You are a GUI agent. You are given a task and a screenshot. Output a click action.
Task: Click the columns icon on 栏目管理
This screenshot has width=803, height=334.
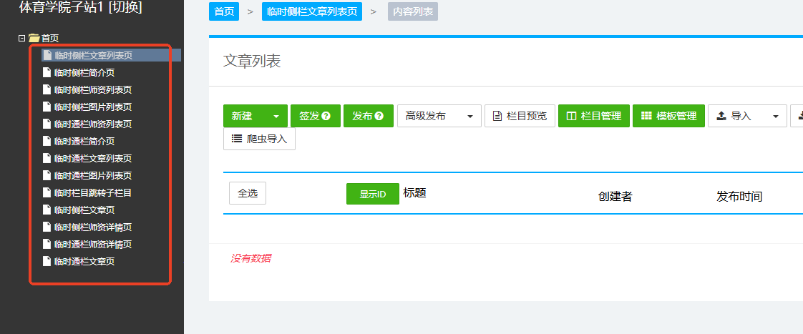[x=571, y=116]
